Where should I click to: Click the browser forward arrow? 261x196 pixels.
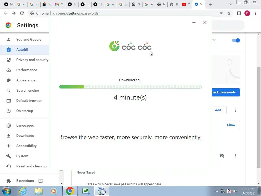(14, 13)
